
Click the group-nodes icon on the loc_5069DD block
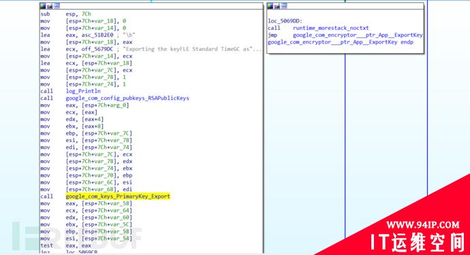pos(284,6)
